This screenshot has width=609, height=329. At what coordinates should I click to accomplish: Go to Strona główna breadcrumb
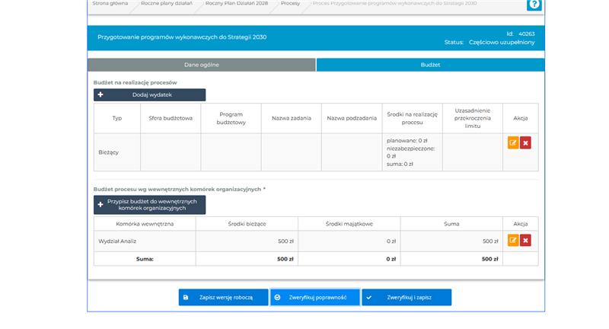tap(110, 4)
